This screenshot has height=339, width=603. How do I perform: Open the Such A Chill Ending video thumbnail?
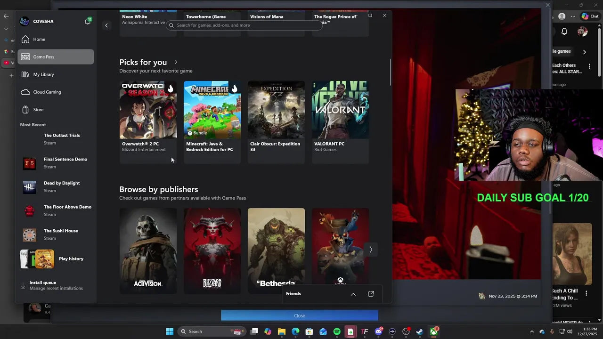pos(572,254)
